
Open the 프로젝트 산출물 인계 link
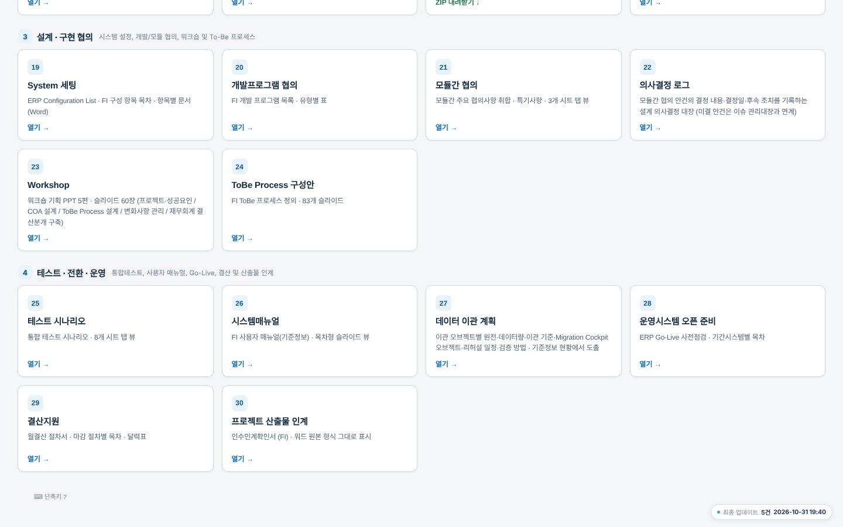(x=242, y=459)
